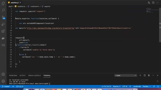Open the Accounts menu
Viewport: 161px width, 90px height.
pos(3,74)
